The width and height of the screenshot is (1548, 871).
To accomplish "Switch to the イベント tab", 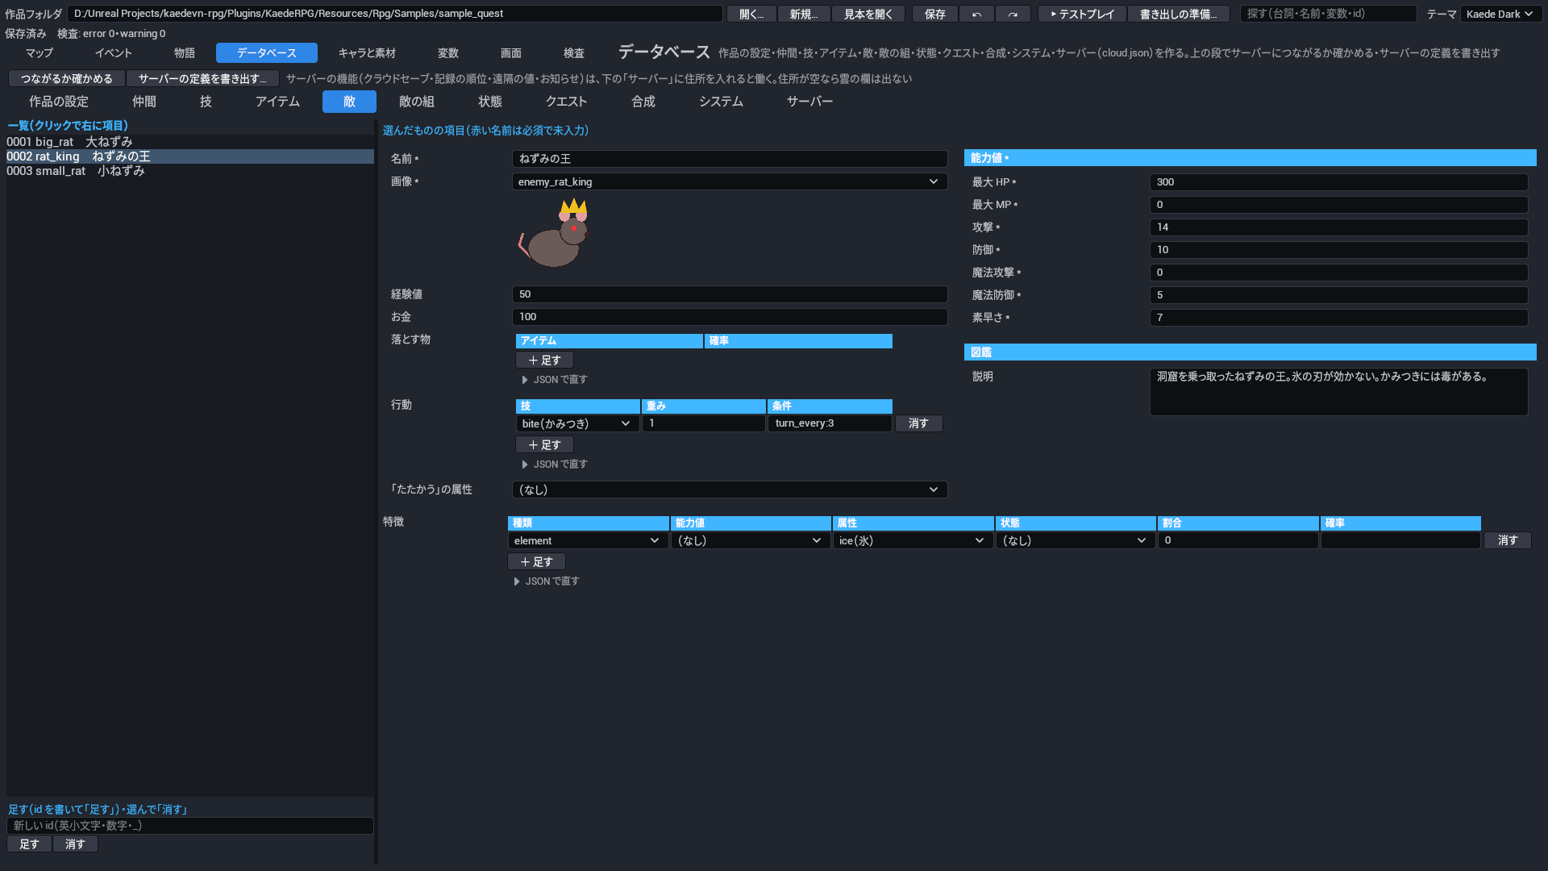I will (x=113, y=52).
